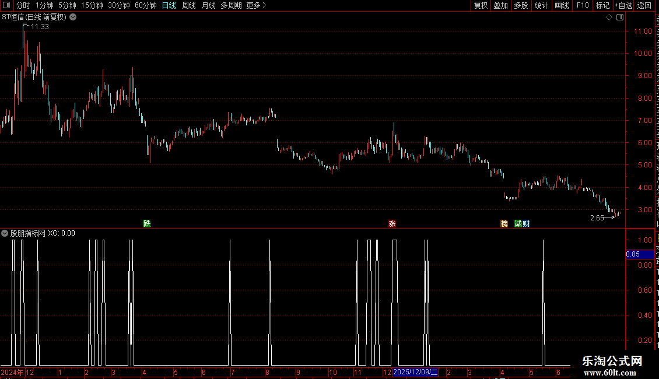Click the 11.00 price axis label
This screenshot has width=659, height=379.
tap(643, 31)
